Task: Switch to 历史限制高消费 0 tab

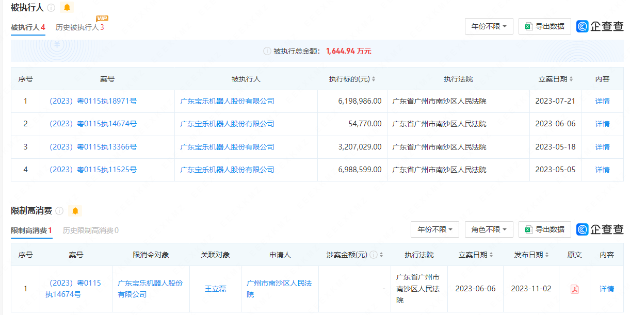Action: point(91,230)
